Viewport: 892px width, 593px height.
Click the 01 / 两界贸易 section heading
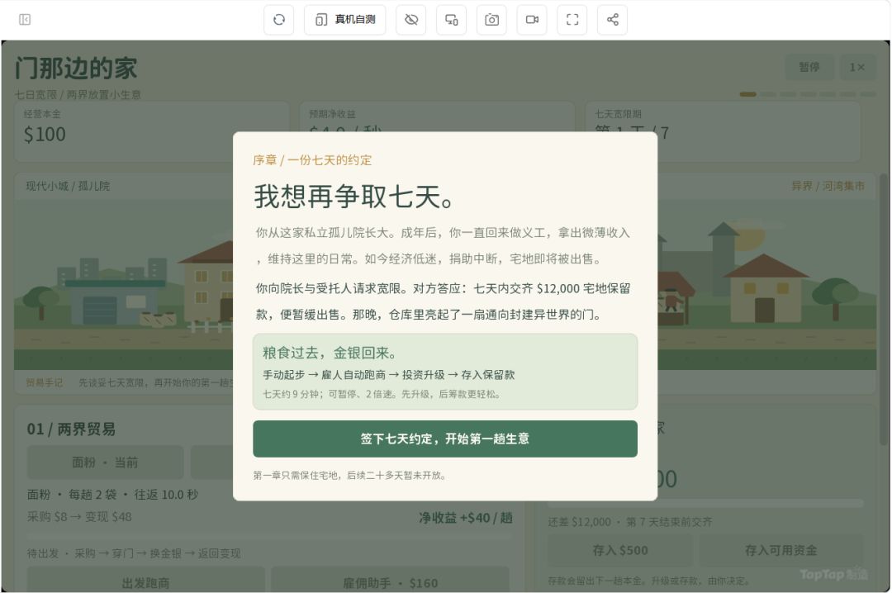(71, 429)
